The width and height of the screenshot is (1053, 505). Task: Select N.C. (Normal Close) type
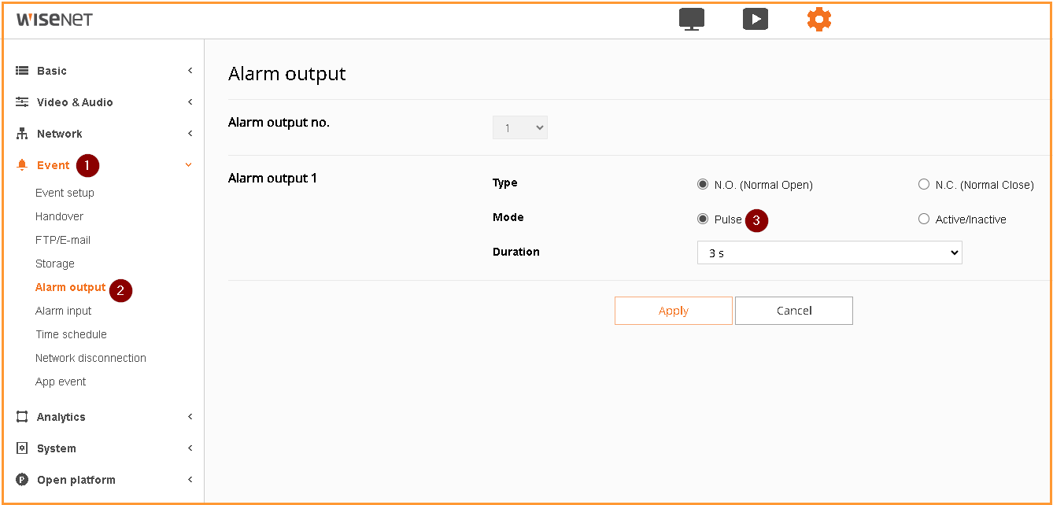[924, 185]
